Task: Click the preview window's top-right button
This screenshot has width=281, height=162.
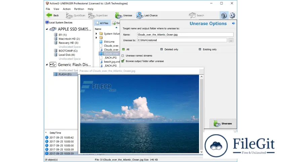Action: point(201,71)
